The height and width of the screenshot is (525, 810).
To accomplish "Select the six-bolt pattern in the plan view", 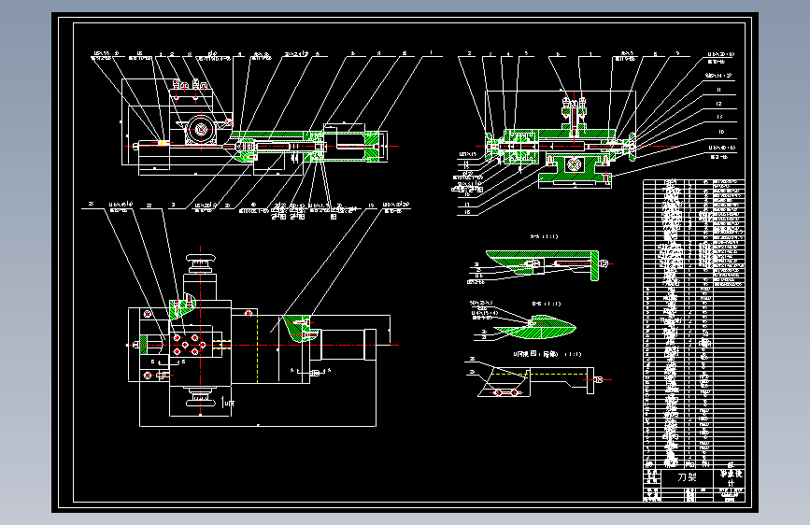I will pyautogui.click(x=188, y=344).
